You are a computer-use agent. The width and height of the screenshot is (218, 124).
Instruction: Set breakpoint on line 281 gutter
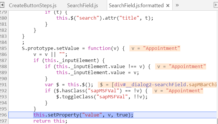click(3, 24)
